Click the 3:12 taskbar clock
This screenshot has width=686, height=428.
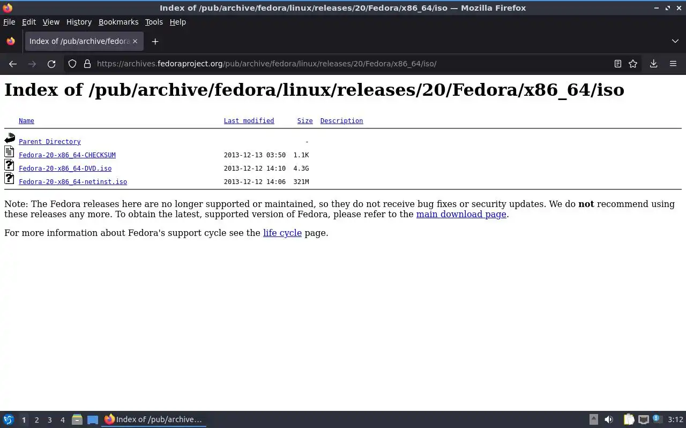pyautogui.click(x=675, y=419)
